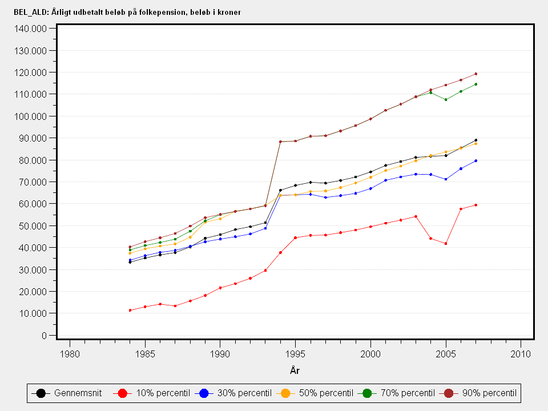Click the 2010 label on the x-axis
The image size is (548, 411).
521,354
